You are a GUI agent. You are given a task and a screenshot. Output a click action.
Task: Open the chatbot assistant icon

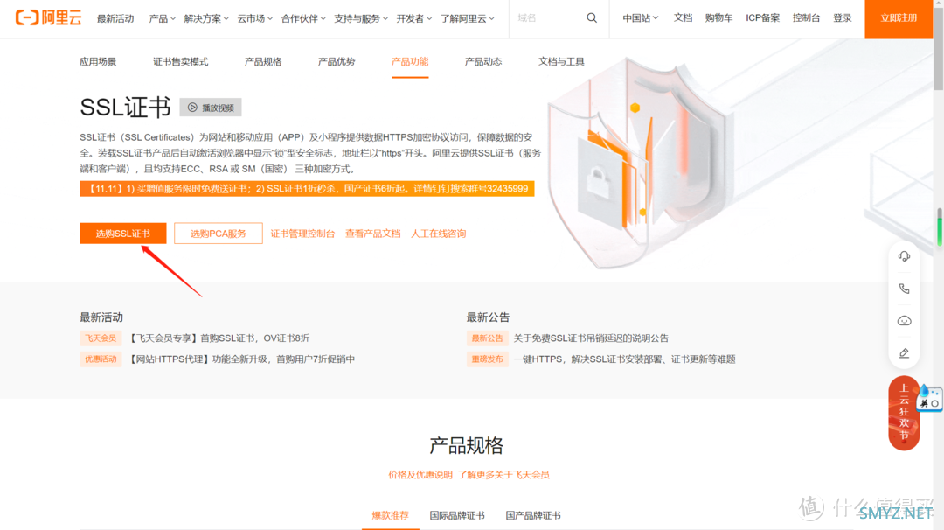904,321
